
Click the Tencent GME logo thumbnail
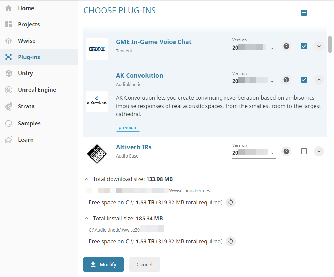coord(97,49)
